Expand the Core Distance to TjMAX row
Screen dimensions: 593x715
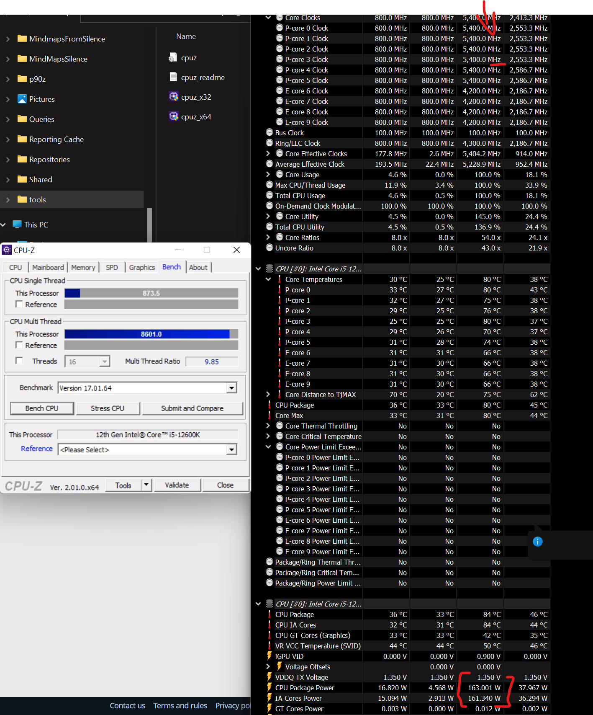pos(268,394)
